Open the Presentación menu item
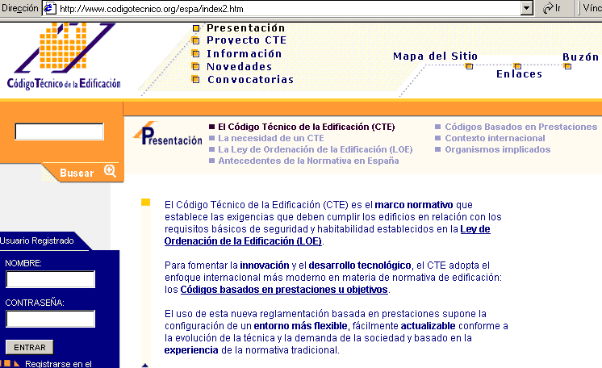 [x=245, y=28]
